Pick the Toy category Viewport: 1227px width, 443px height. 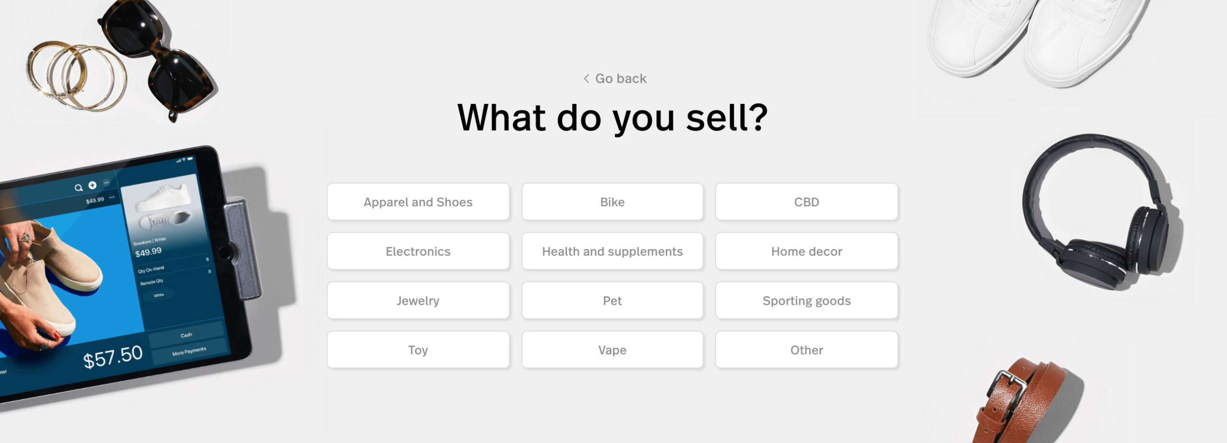click(x=418, y=350)
